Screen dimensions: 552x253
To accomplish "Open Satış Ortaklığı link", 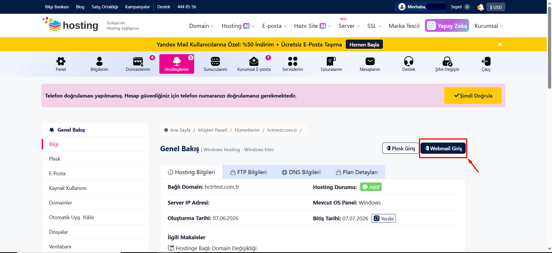I will [x=105, y=7].
